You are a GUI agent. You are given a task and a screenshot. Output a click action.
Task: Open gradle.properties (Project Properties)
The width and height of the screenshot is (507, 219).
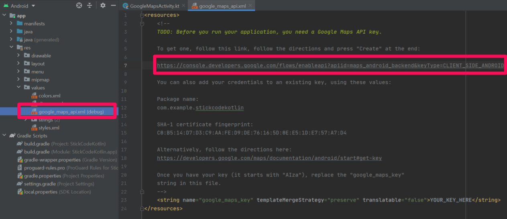[x=64, y=176]
